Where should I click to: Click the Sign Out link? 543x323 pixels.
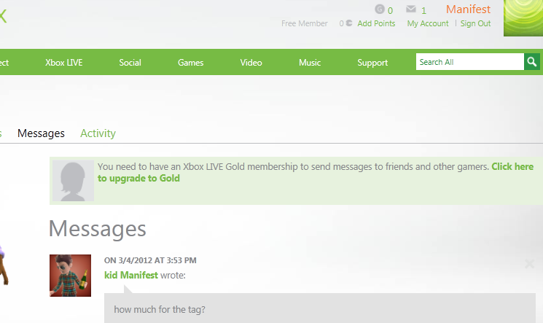click(475, 23)
